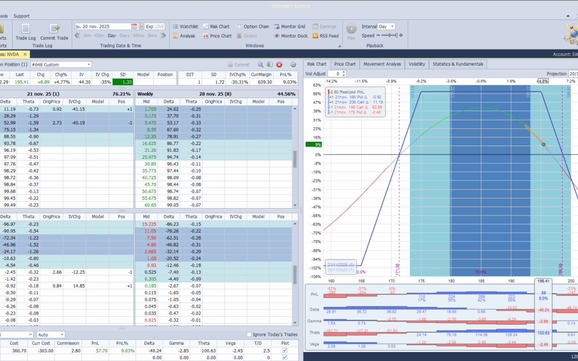Open position settings gear icon

point(293,65)
